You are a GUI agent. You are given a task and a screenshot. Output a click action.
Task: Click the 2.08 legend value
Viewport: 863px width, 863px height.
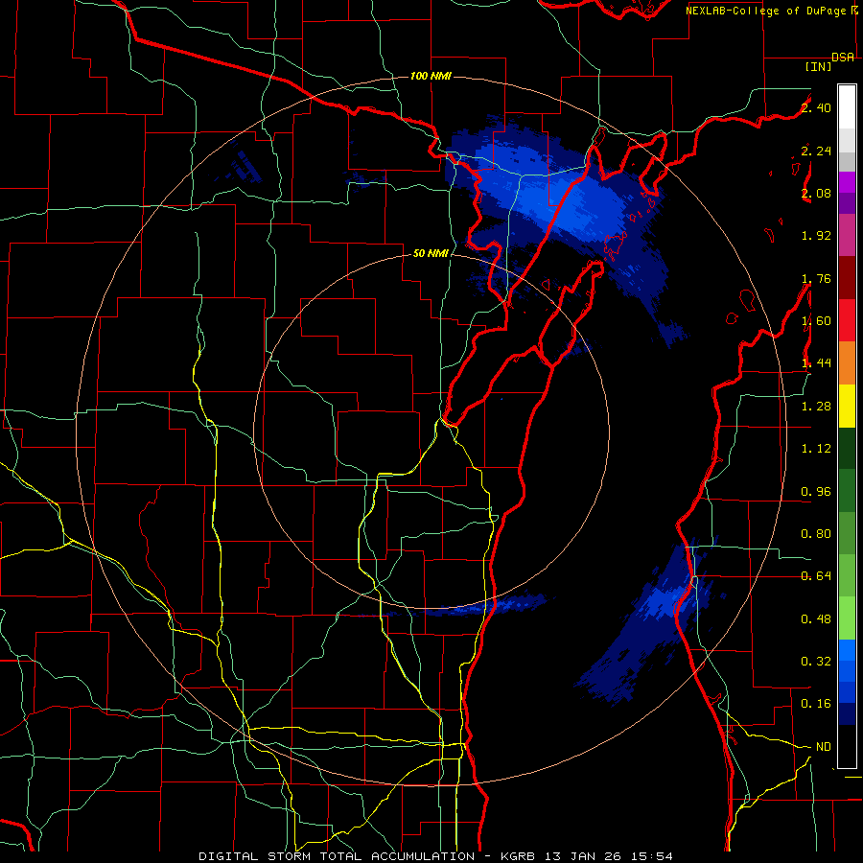pos(816,193)
